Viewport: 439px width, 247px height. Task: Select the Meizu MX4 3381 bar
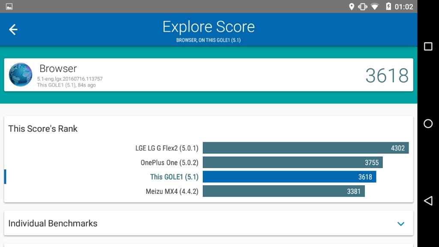point(284,191)
